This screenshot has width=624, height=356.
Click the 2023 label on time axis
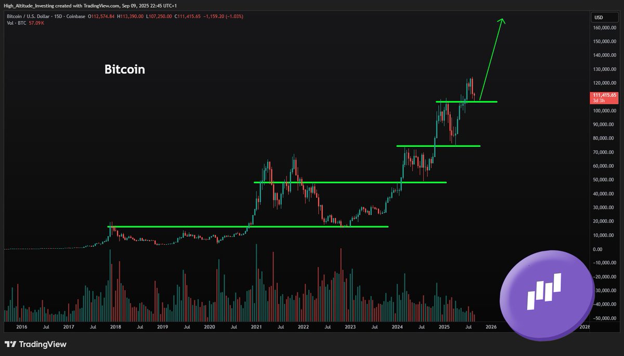click(350, 327)
